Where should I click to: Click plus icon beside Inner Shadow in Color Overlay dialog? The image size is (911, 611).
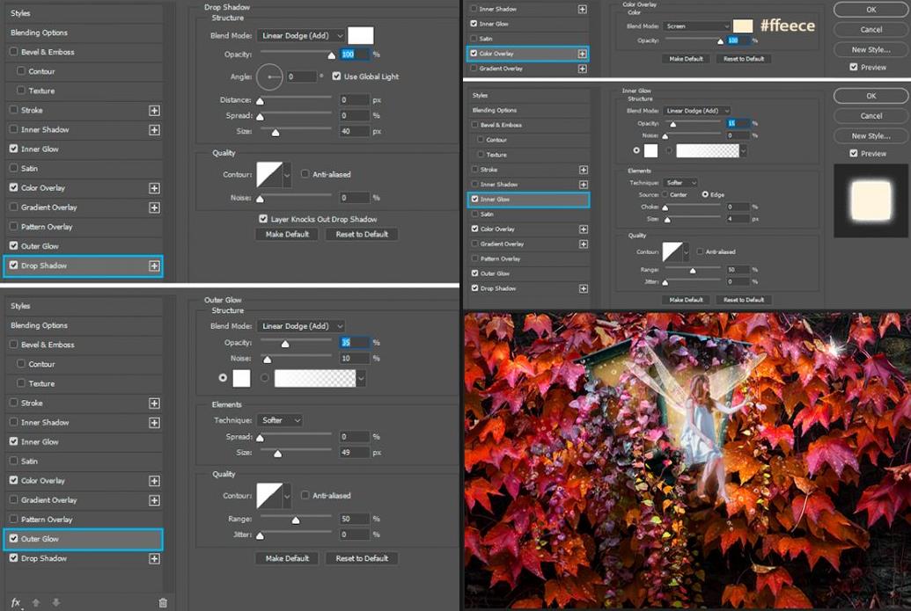tap(582, 10)
